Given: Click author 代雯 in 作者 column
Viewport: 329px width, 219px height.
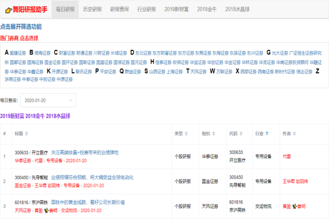Looking at the screenshot, I should tap(287, 157).
